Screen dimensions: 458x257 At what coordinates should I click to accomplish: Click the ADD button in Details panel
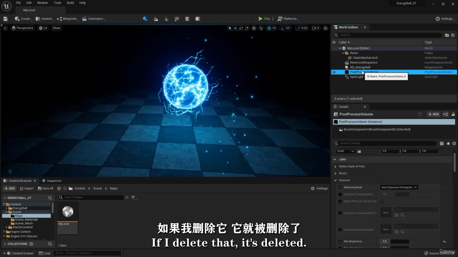433,114
